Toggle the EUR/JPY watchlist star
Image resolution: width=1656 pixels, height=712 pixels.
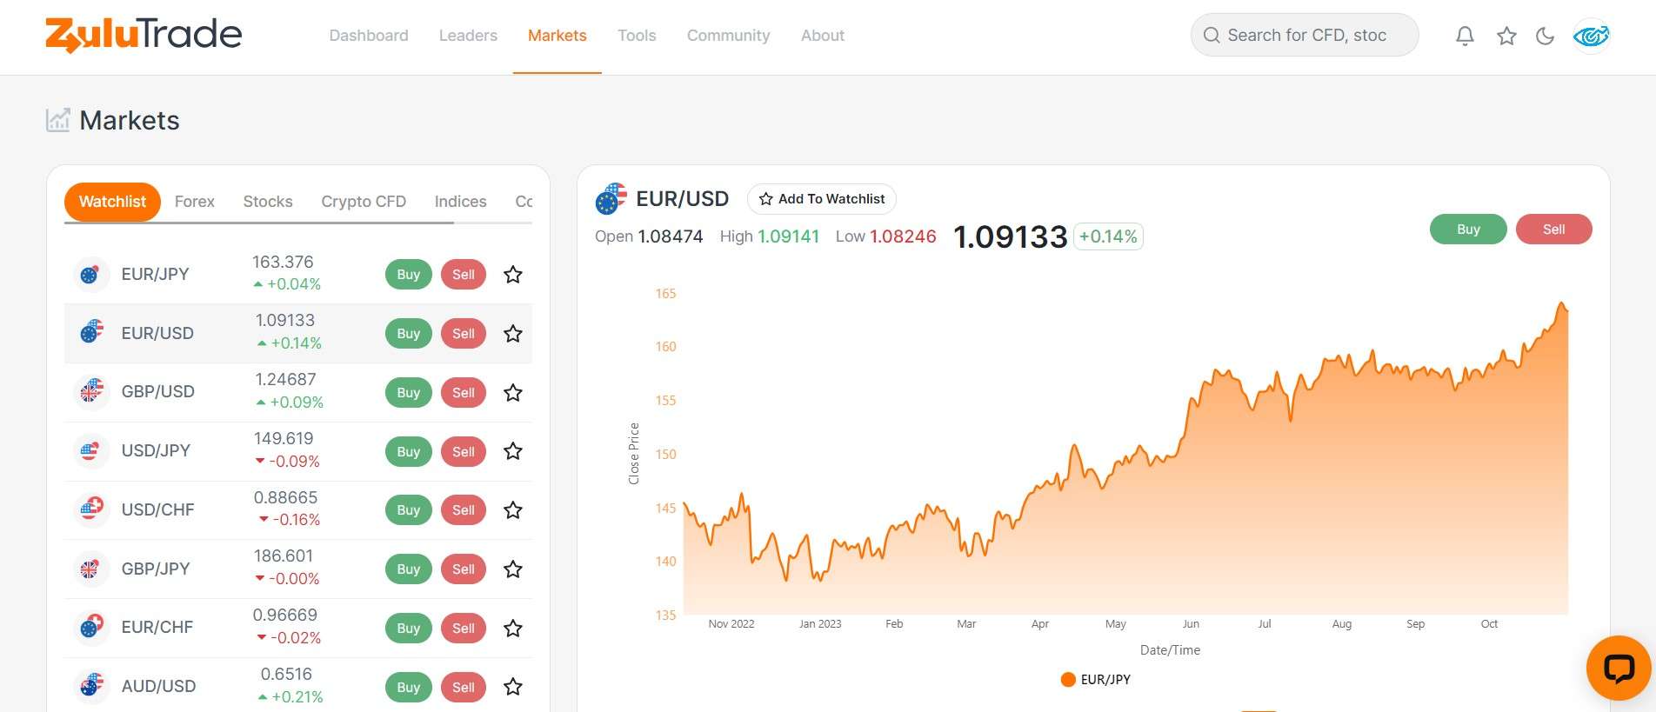point(513,275)
